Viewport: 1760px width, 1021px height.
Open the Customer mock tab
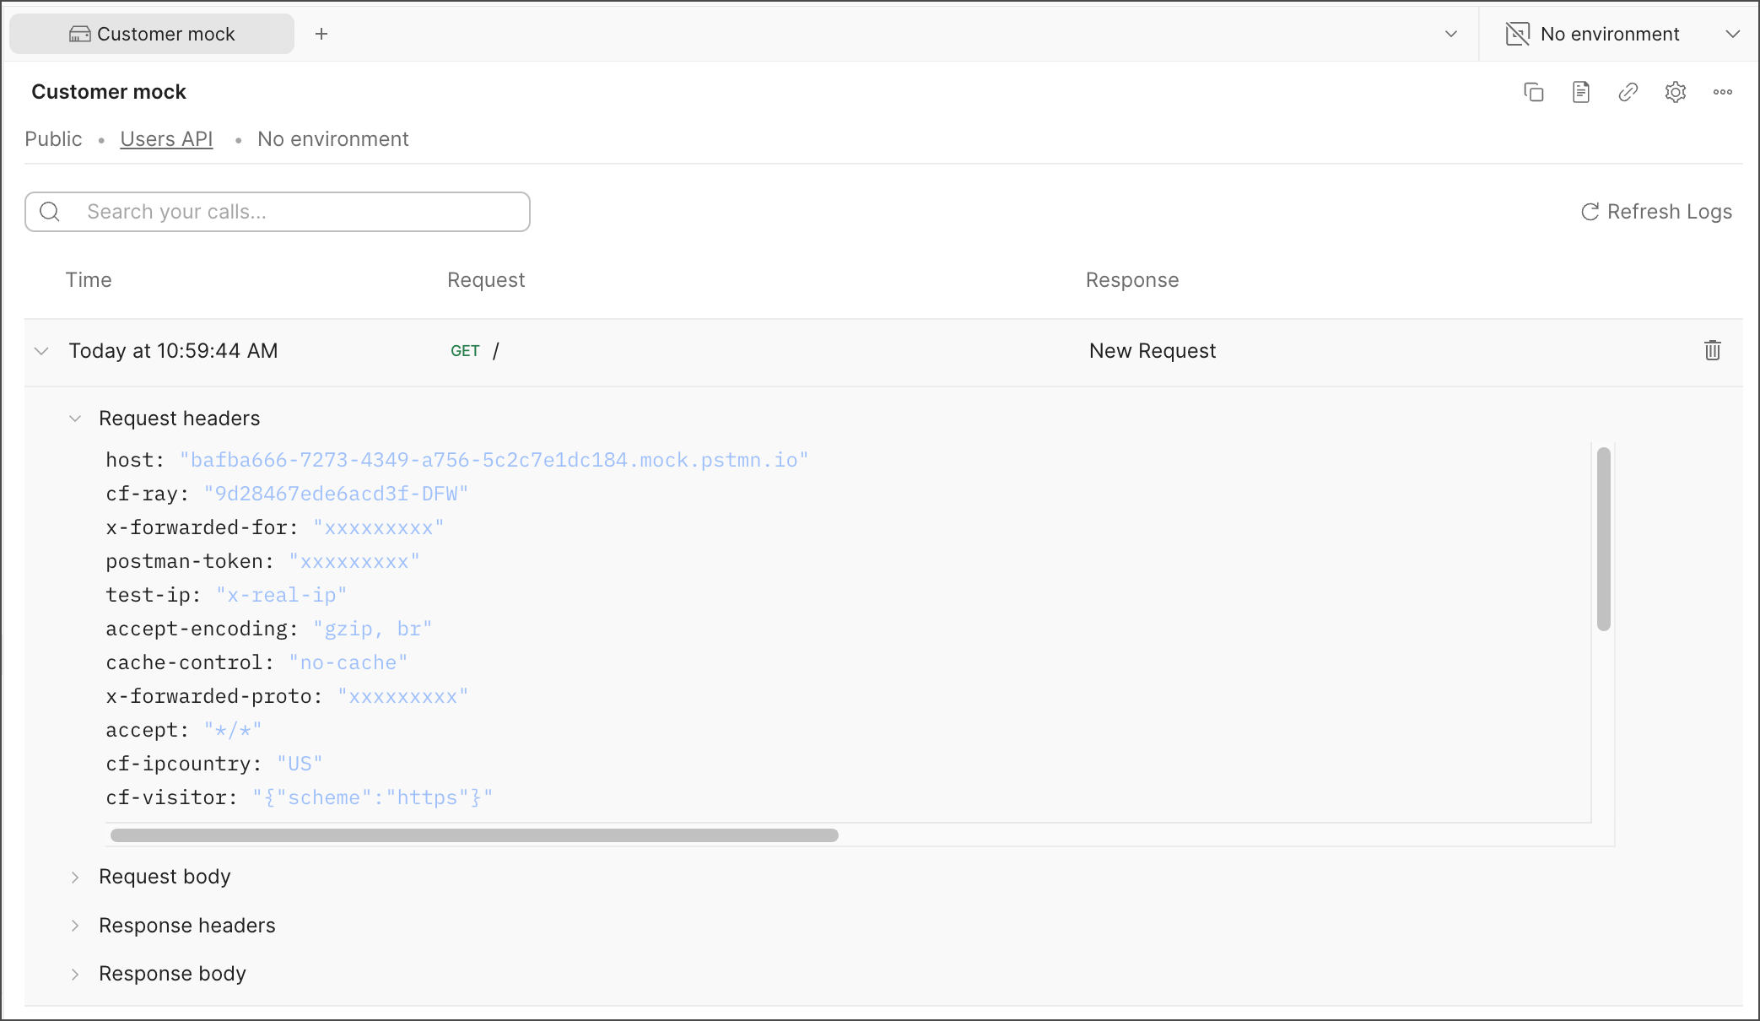pos(152,34)
